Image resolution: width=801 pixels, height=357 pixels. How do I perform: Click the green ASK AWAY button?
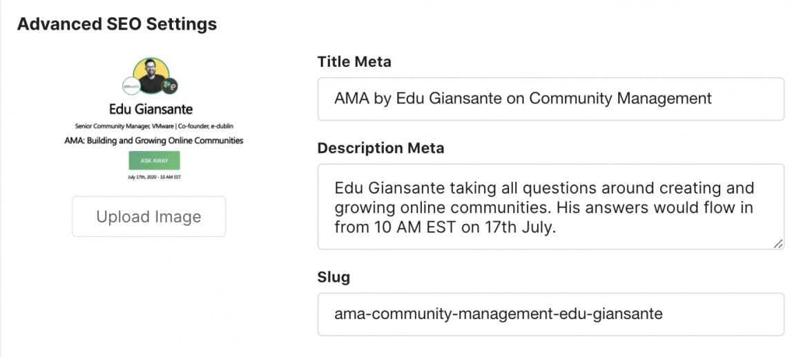(154, 160)
